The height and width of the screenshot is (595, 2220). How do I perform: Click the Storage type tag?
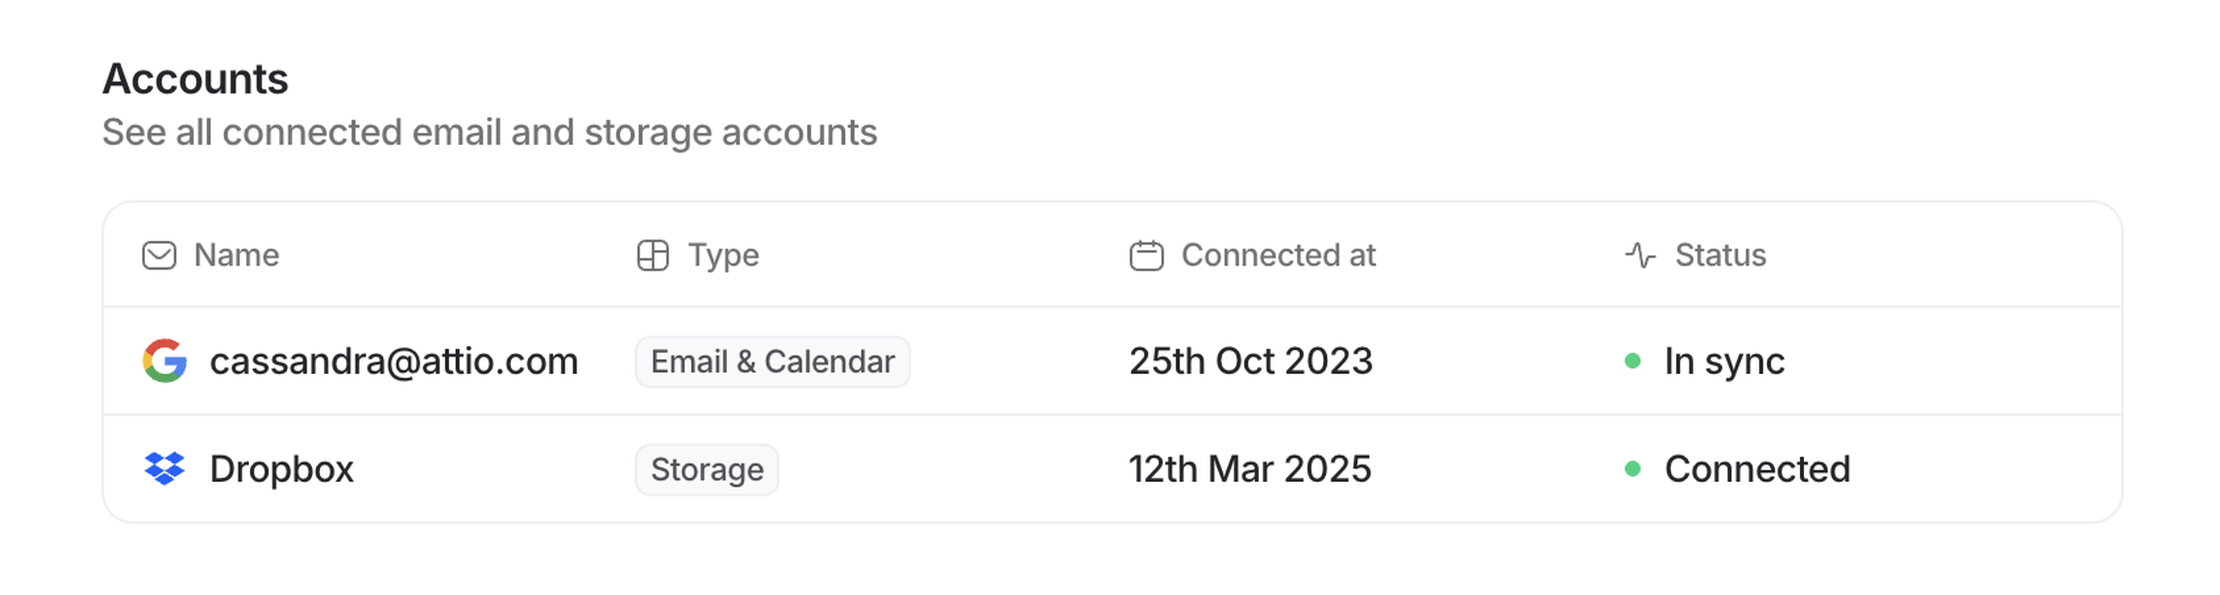click(x=706, y=470)
